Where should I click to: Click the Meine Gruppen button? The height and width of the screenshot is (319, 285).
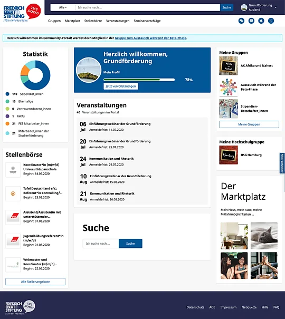(x=249, y=124)
